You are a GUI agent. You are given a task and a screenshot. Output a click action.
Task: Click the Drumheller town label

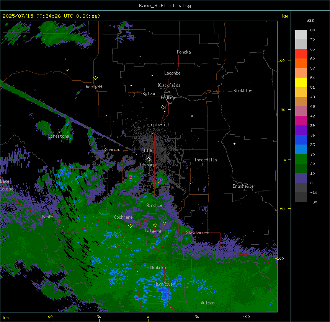(x=244, y=186)
